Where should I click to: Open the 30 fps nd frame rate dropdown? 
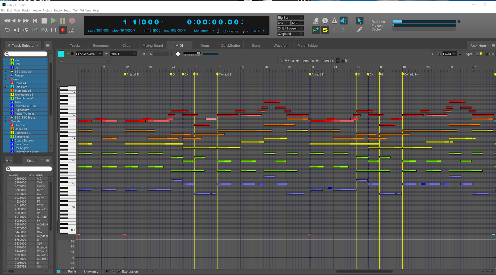[x=290, y=34]
